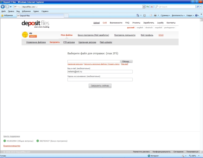This screenshot has width=203, height=158.
Task: Switch site language to español
Action: coord(158,28)
